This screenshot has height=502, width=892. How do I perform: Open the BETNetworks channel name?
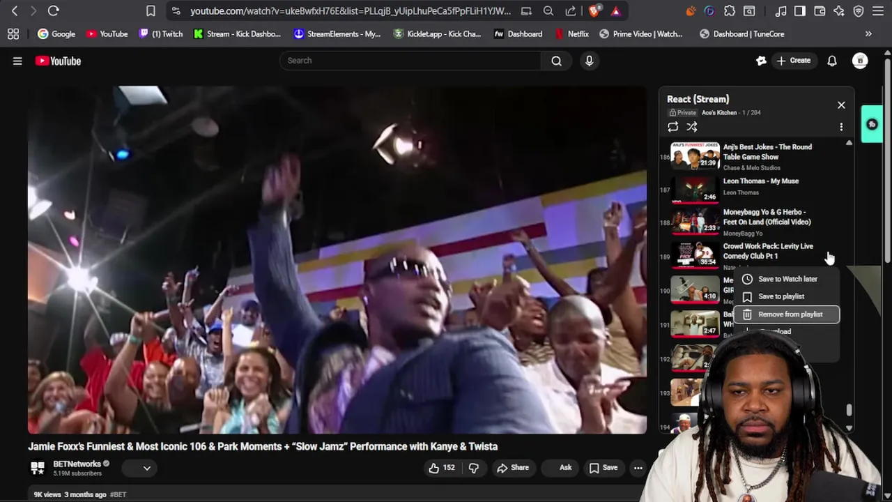click(x=77, y=464)
